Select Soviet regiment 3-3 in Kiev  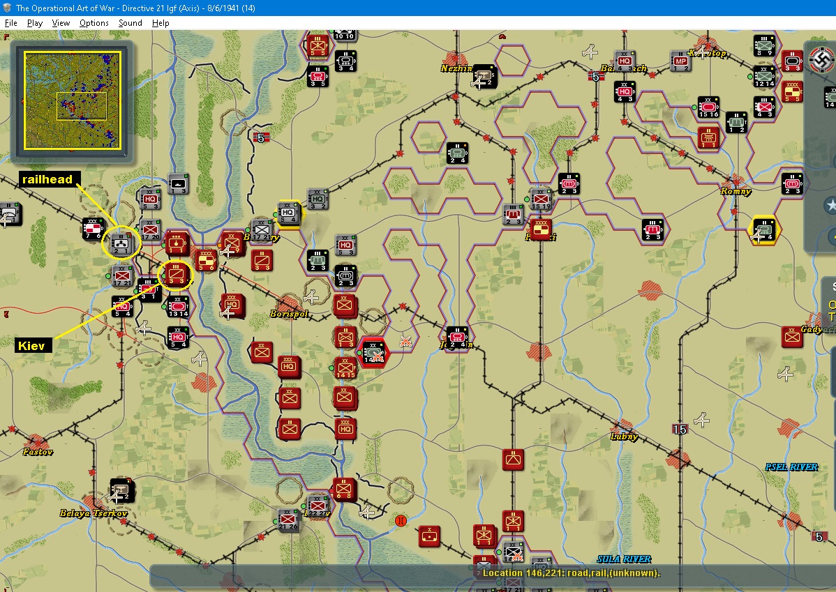coord(176,275)
